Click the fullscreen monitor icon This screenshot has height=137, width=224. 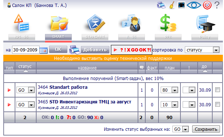tap(182, 5)
